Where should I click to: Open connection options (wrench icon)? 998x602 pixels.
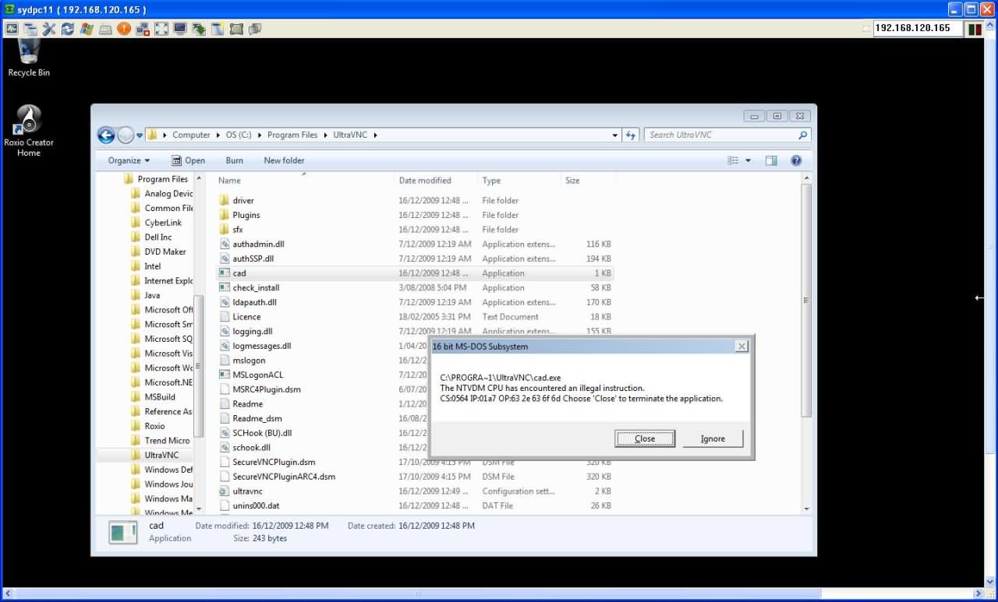(49, 29)
